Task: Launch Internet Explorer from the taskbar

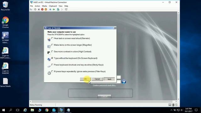Action: (25, 110)
